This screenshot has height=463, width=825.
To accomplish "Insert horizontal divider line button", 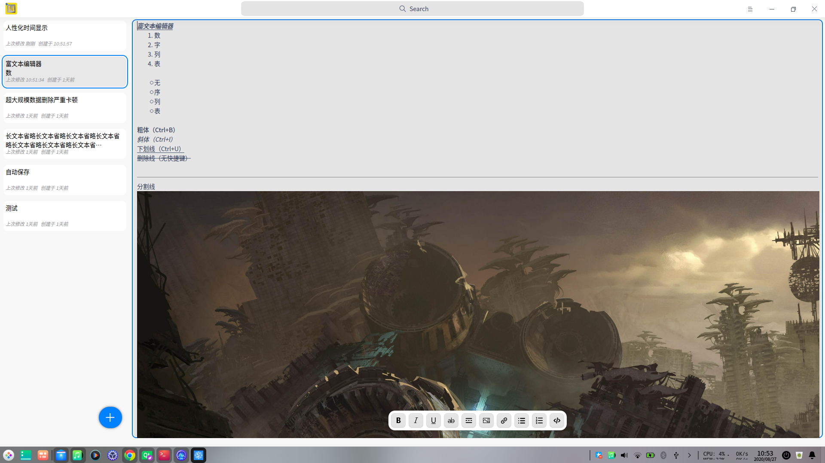I will (469, 420).
